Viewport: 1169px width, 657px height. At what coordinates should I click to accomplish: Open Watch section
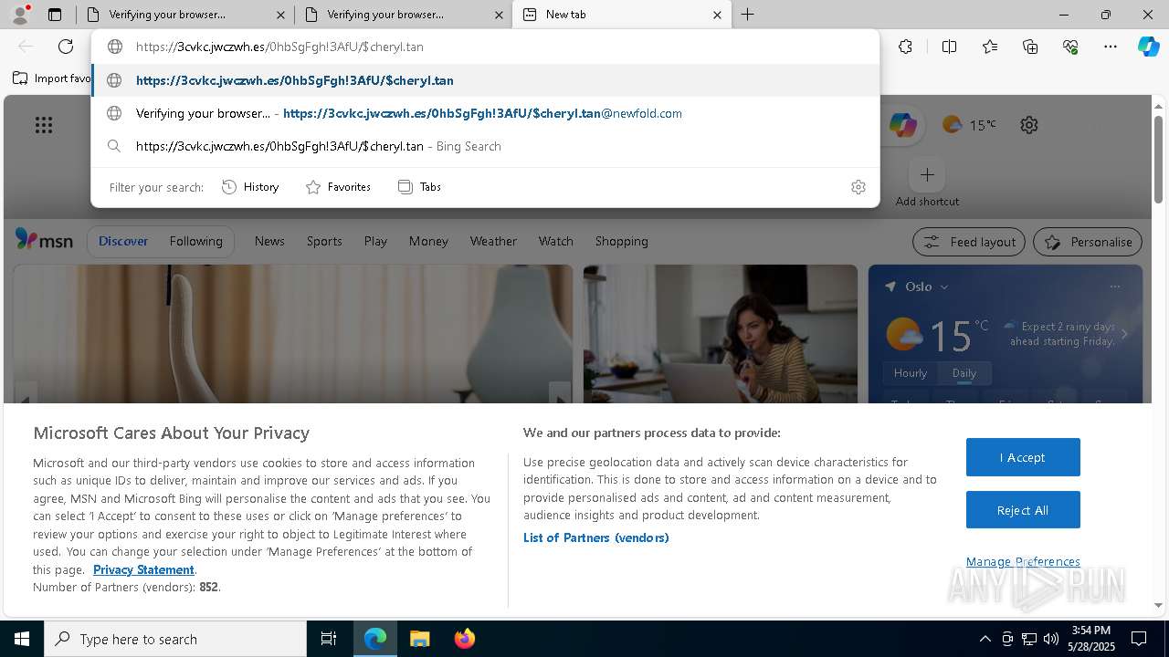pyautogui.click(x=556, y=241)
